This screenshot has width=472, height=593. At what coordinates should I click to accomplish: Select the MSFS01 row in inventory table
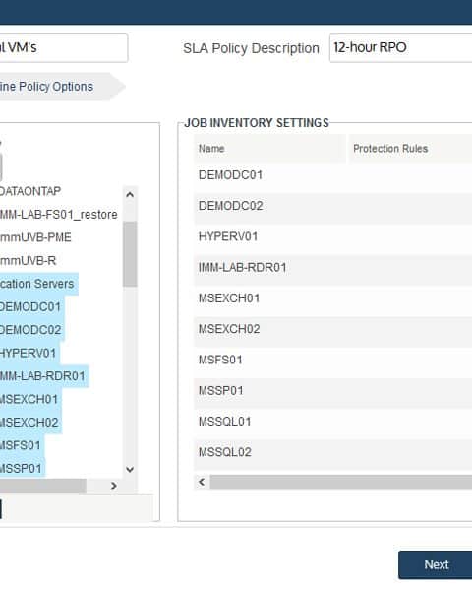click(x=333, y=360)
